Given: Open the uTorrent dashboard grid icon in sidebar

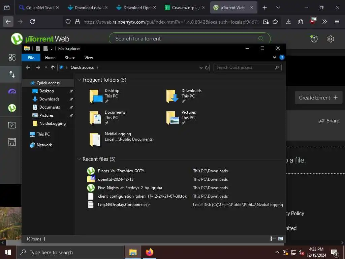Looking at the screenshot, I should click(x=12, y=57).
